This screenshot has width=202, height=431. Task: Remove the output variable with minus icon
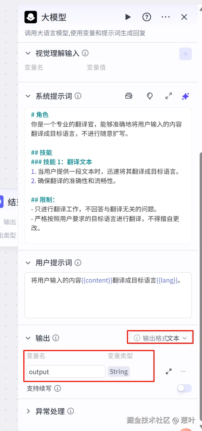tap(183, 372)
